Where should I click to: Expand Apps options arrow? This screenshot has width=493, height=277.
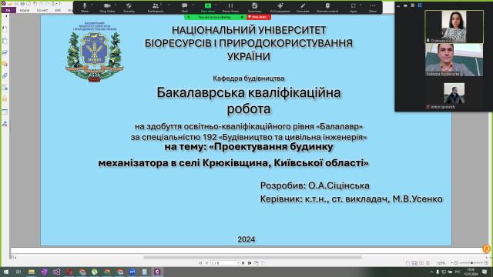pos(361,5)
